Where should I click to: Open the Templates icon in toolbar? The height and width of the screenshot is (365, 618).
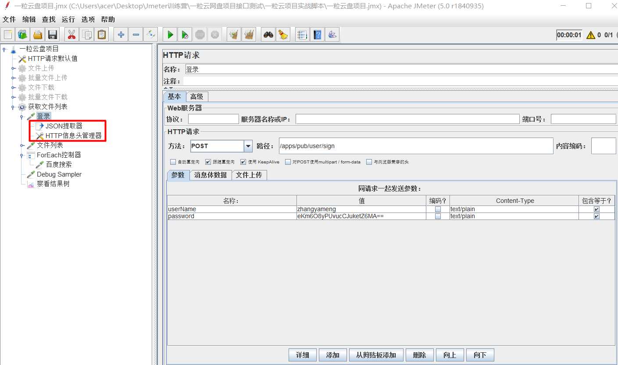[23, 35]
